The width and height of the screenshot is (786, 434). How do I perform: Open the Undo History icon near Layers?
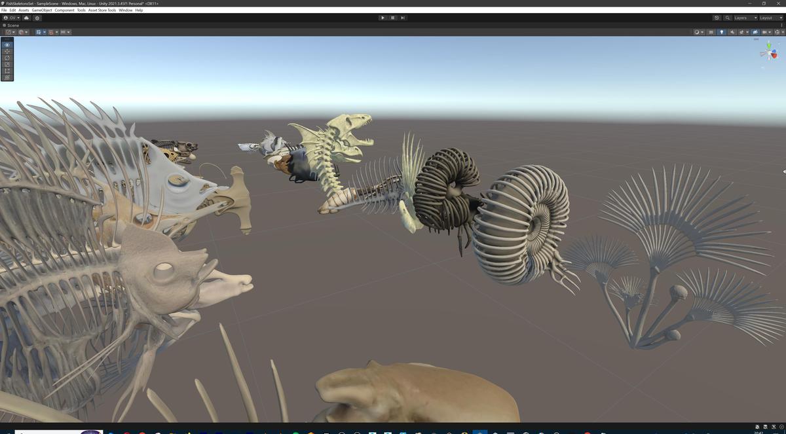click(717, 18)
